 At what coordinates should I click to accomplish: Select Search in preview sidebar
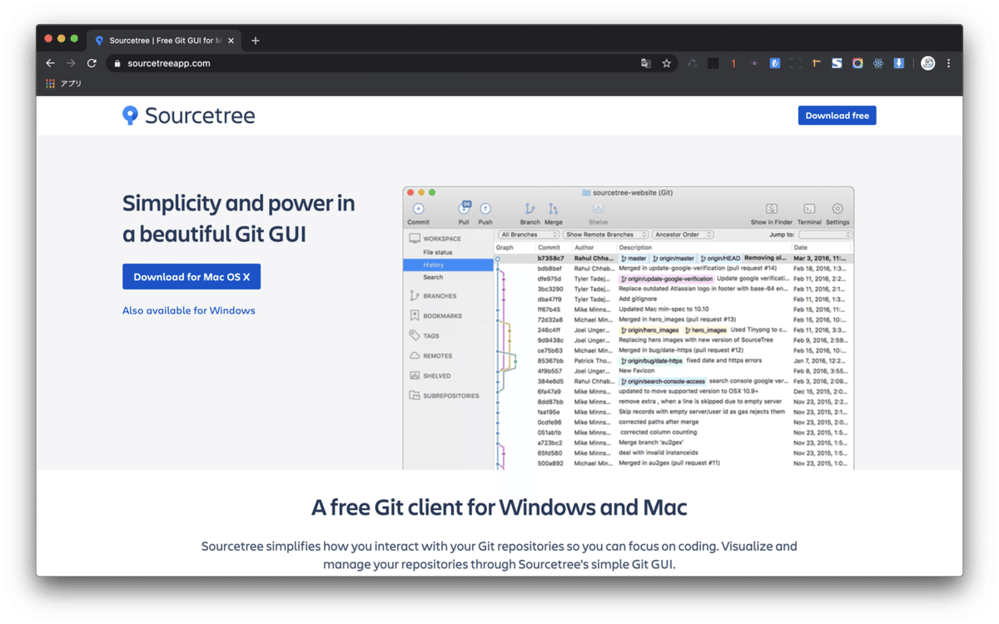433,277
